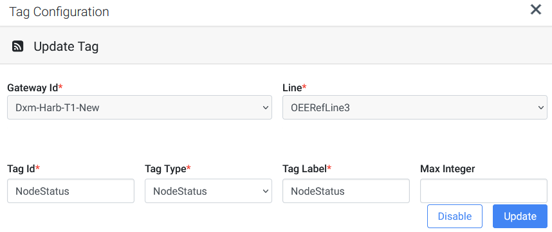Click the Tag Id field label
Image resolution: width=552 pixels, height=232 pixels.
[24, 169]
